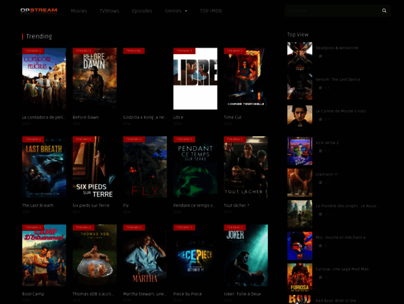Screen dimensions: 404x304
Task: Open Moi, moche et méchant 4 thumbnail
Action: pyautogui.click(x=300, y=246)
